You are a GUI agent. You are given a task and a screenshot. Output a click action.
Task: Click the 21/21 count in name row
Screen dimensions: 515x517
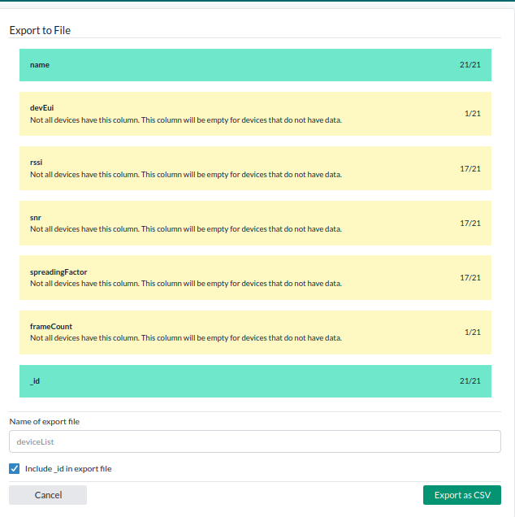pyautogui.click(x=470, y=65)
